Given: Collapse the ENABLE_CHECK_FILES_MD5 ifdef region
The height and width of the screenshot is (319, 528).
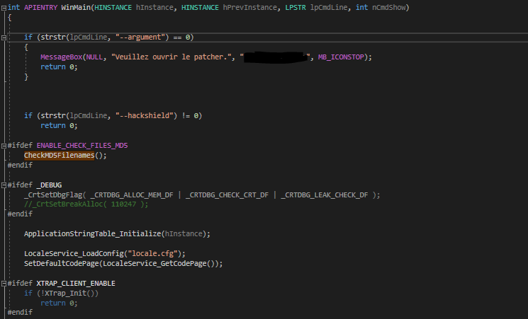Looking at the screenshot, I should (4, 146).
